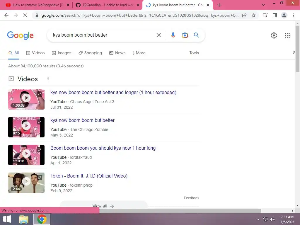Select the All results tab
Viewport: 300px width, 225px height.
coord(13,53)
